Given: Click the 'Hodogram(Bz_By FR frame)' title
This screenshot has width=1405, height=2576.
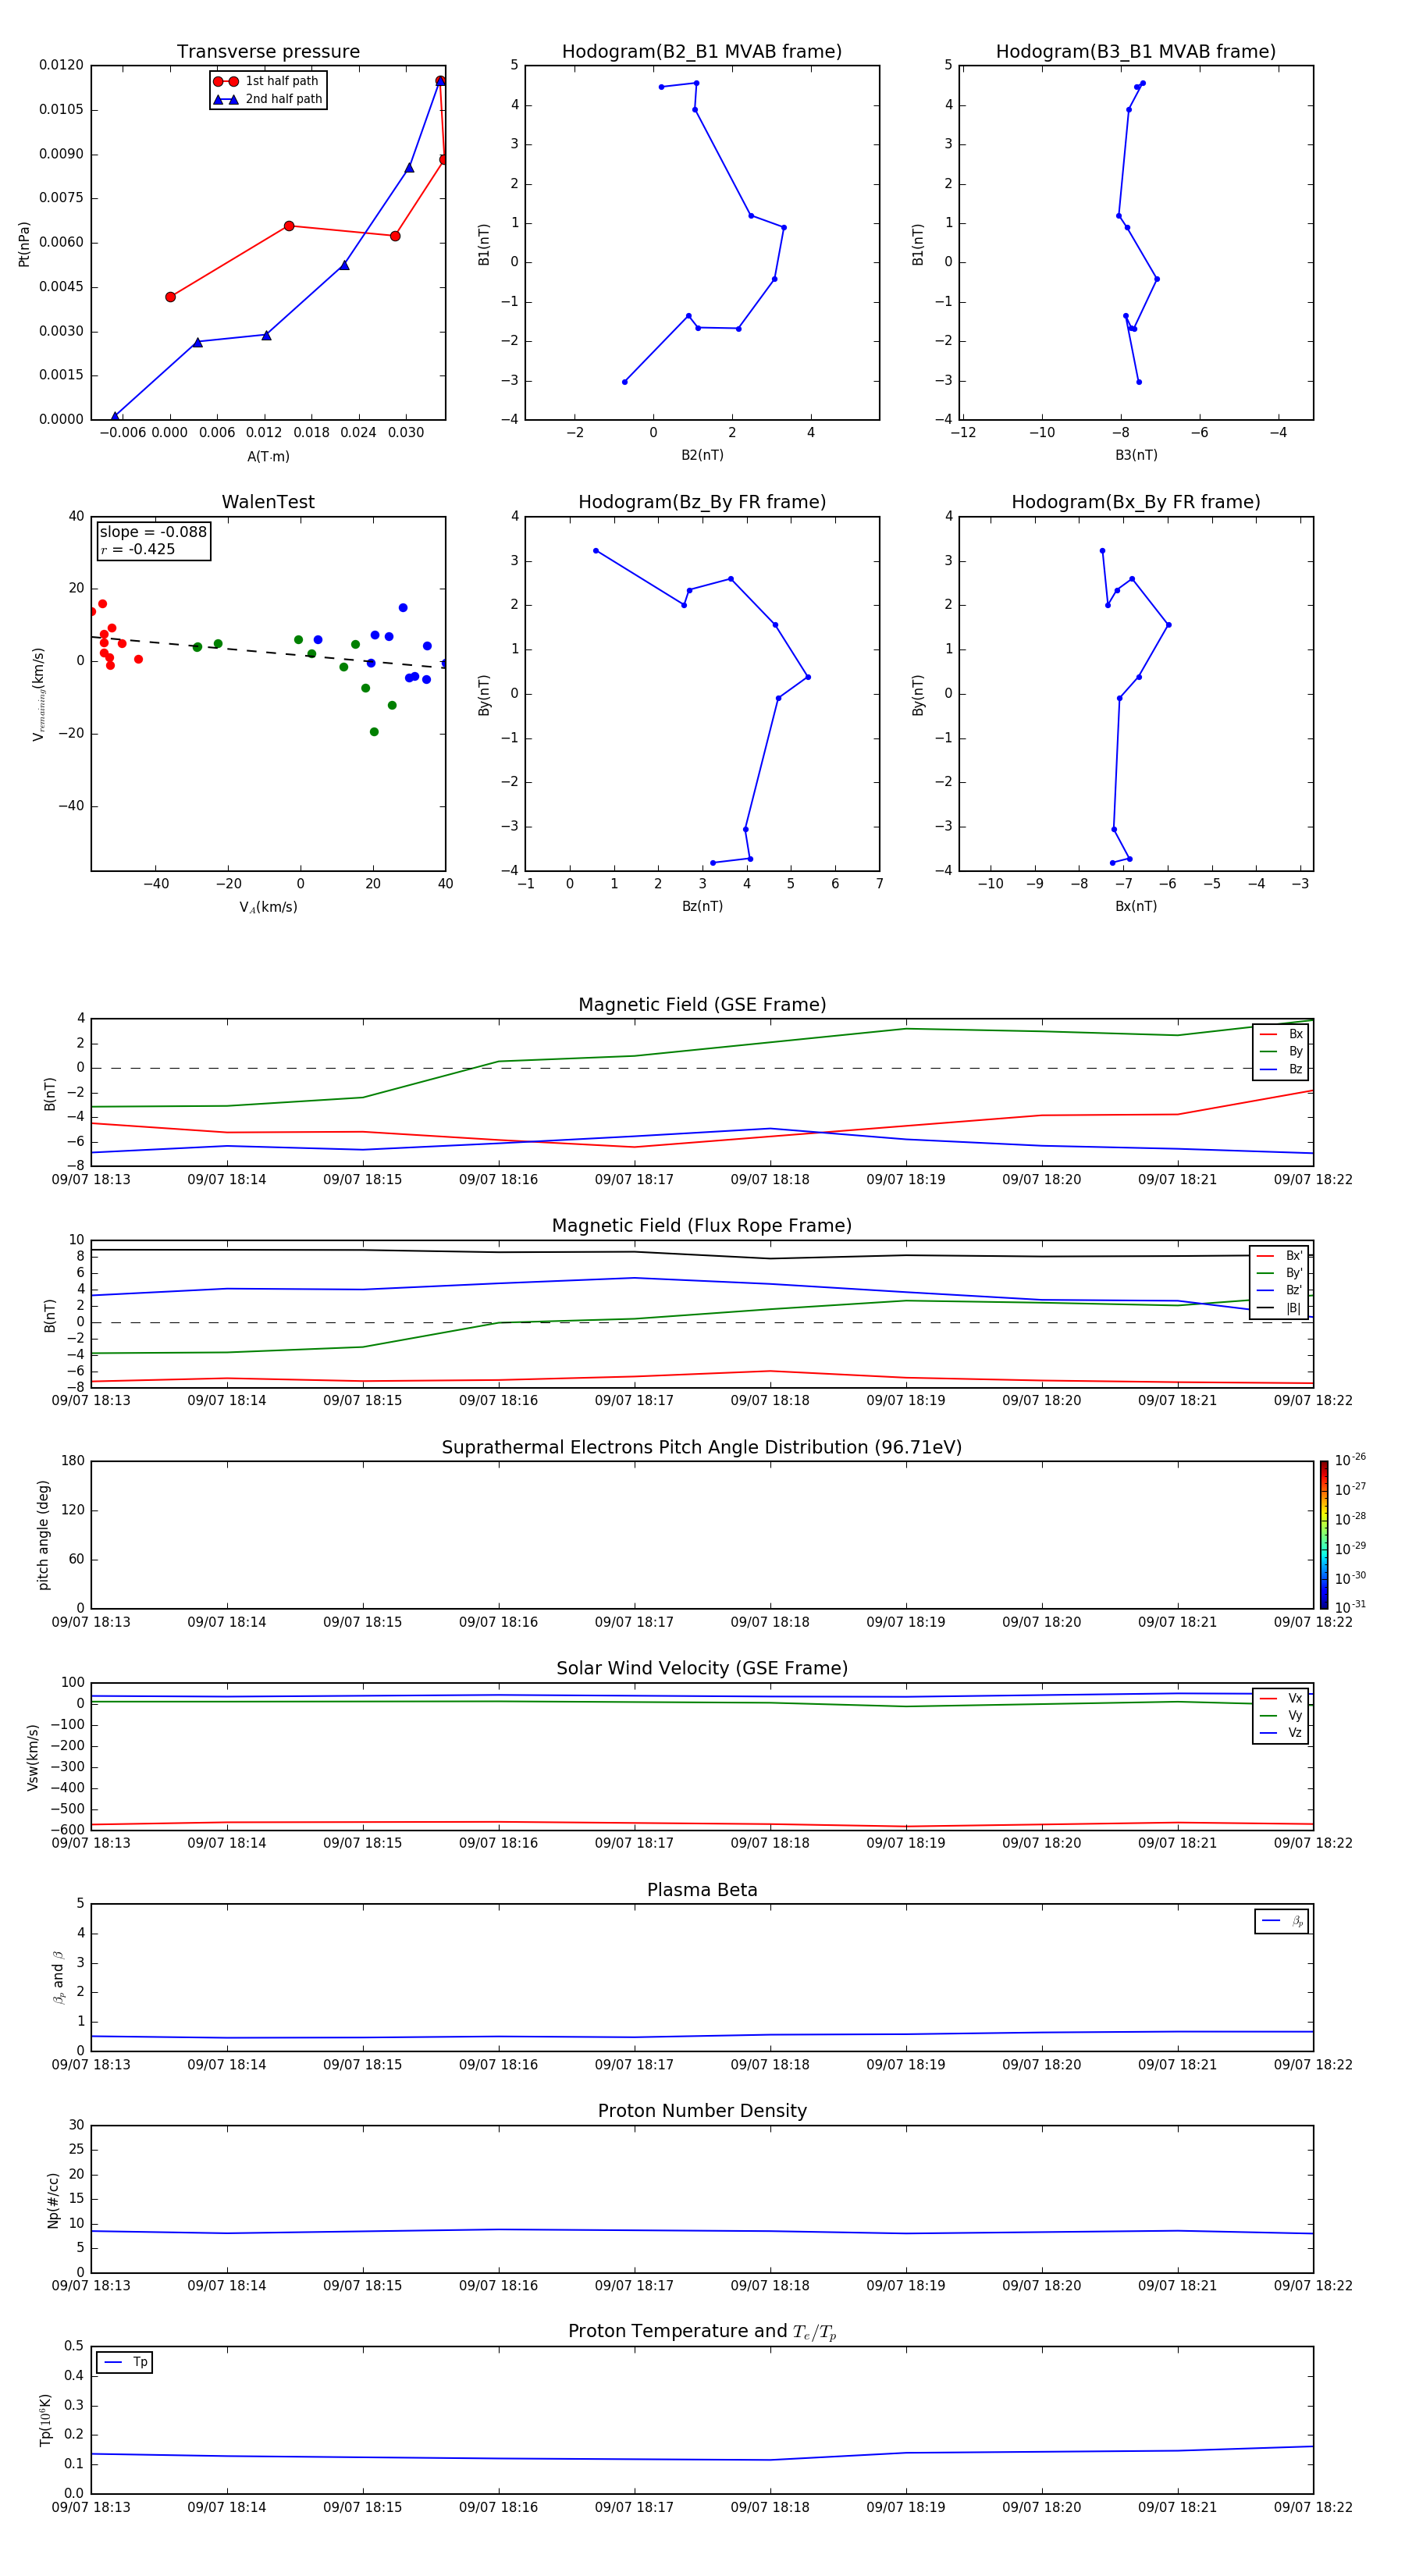Looking at the screenshot, I should tap(702, 502).
